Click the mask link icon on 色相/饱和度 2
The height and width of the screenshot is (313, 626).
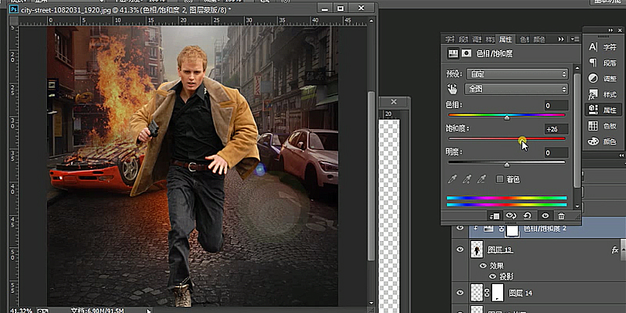[502, 228]
